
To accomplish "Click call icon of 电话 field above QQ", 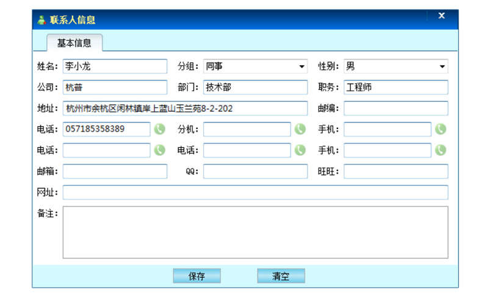I will point(300,150).
